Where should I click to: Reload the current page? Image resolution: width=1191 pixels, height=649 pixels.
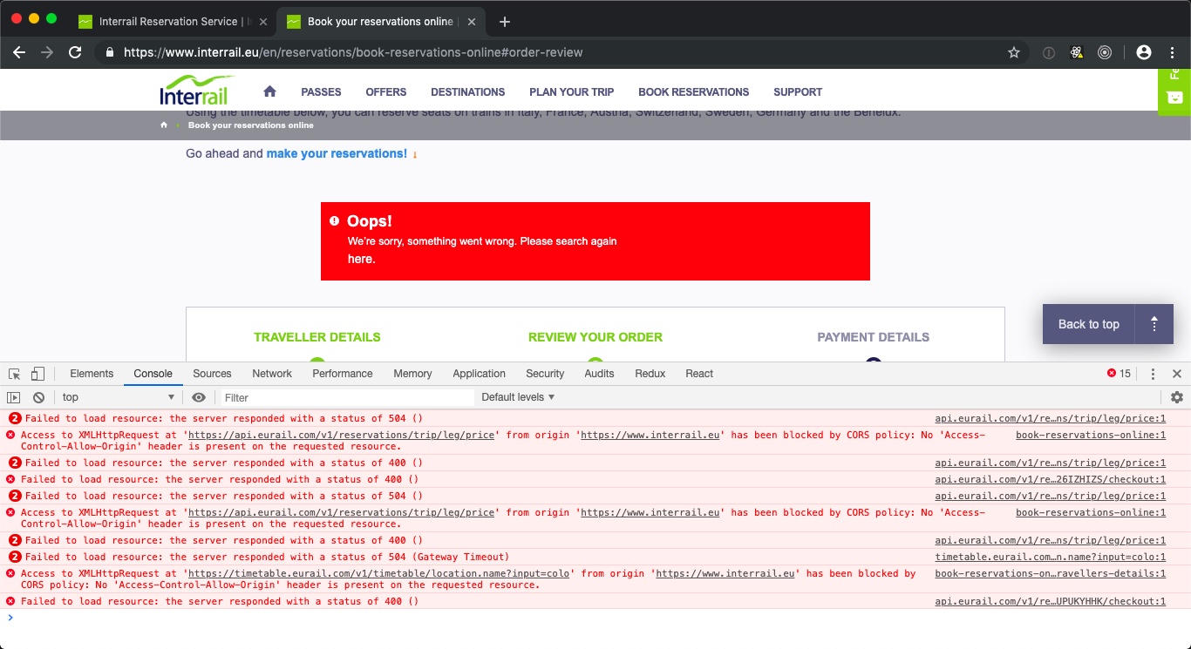click(x=75, y=52)
